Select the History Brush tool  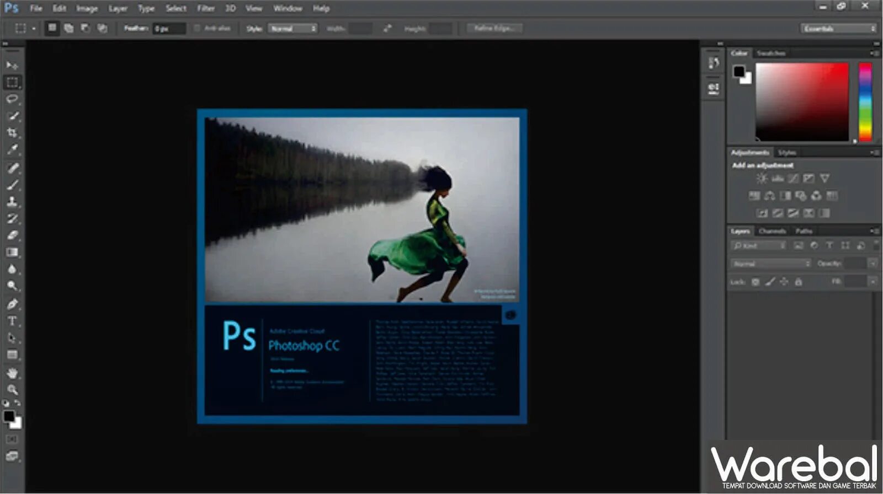pyautogui.click(x=12, y=218)
